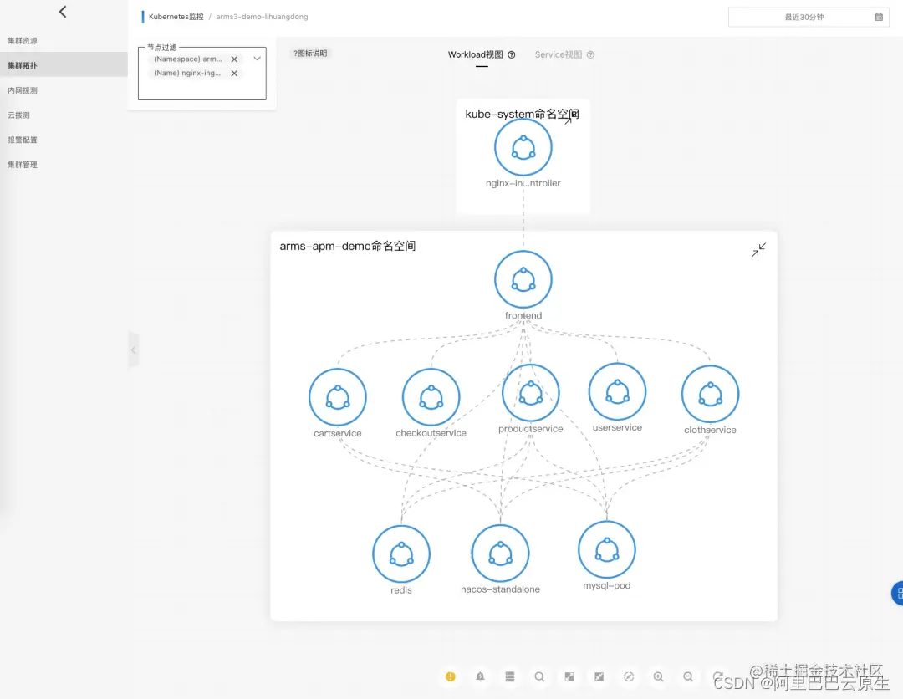Open the 最近30分钟 time range picker

click(x=808, y=18)
